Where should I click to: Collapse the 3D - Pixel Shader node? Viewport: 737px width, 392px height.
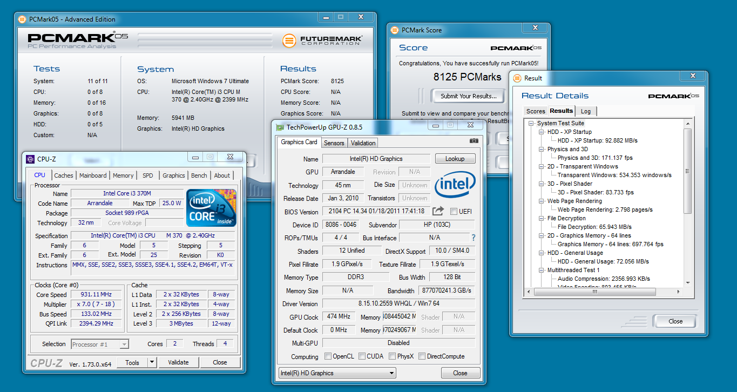[542, 184]
